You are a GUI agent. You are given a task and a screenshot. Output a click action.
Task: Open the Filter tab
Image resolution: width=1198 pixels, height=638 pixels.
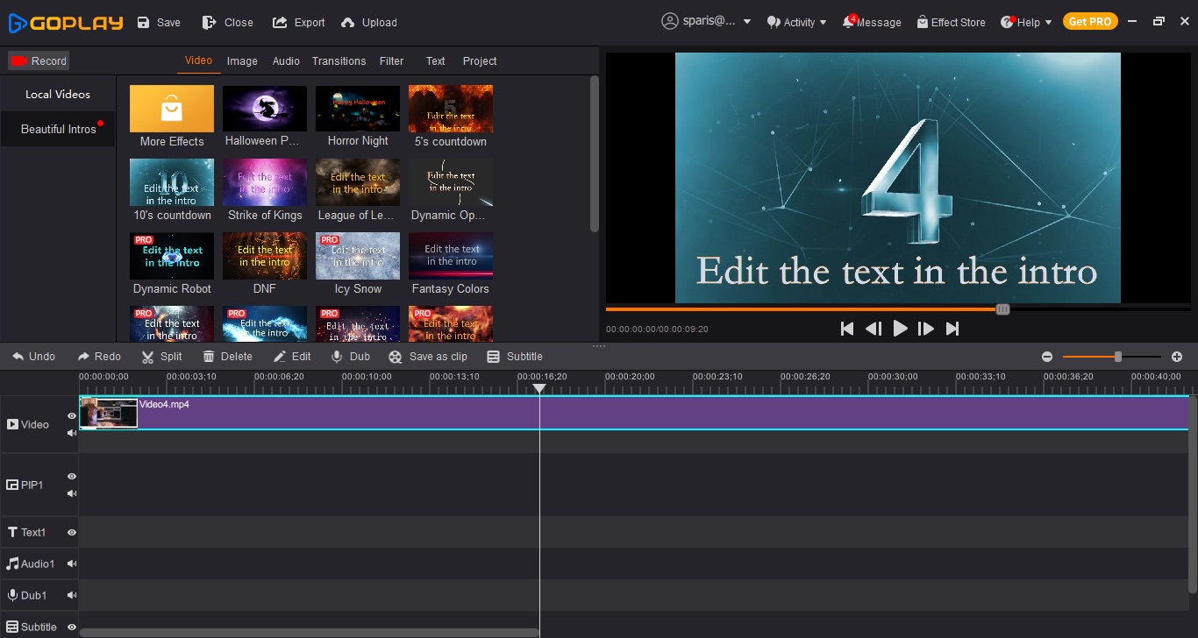pos(391,61)
